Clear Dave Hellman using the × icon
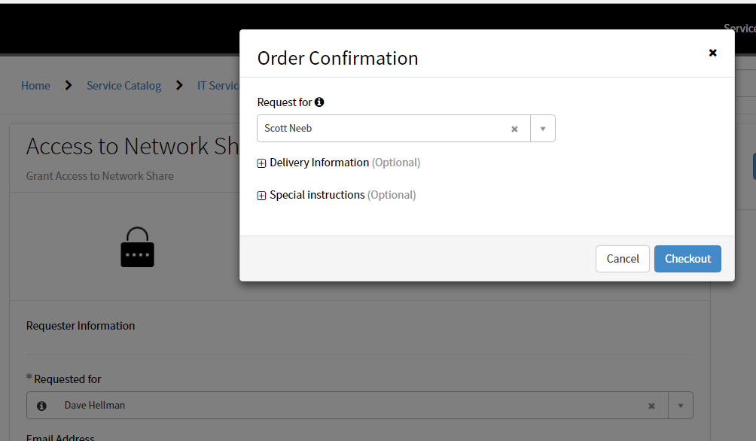The width and height of the screenshot is (756, 441). (x=651, y=405)
